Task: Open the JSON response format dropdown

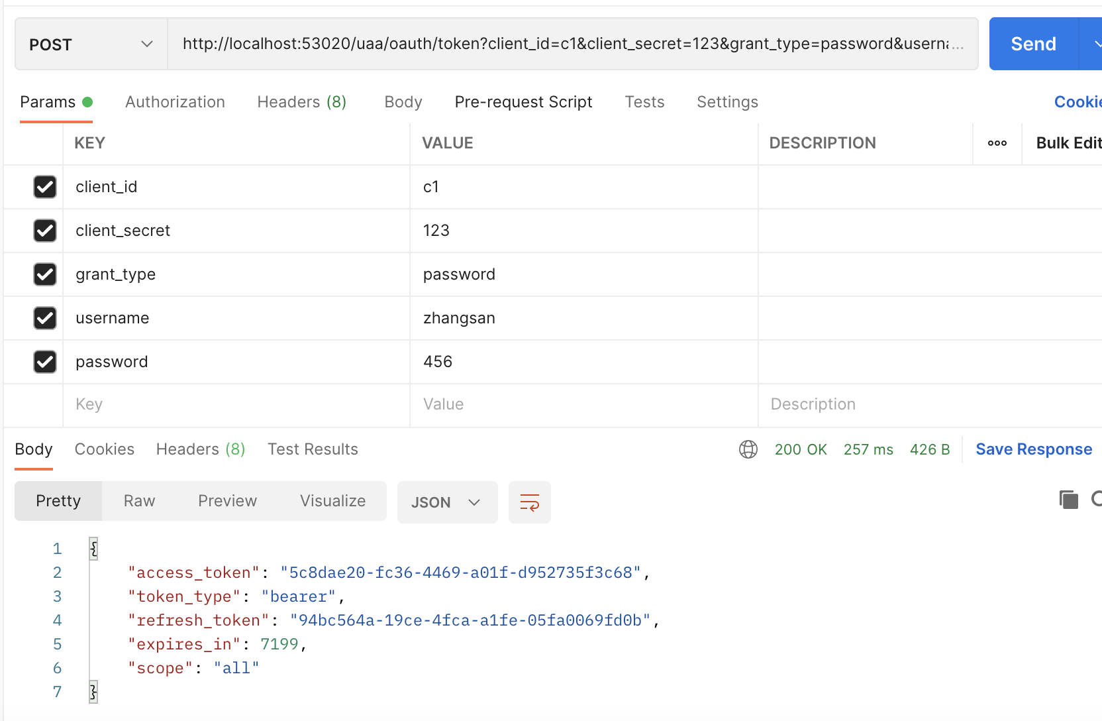Action: coord(447,502)
